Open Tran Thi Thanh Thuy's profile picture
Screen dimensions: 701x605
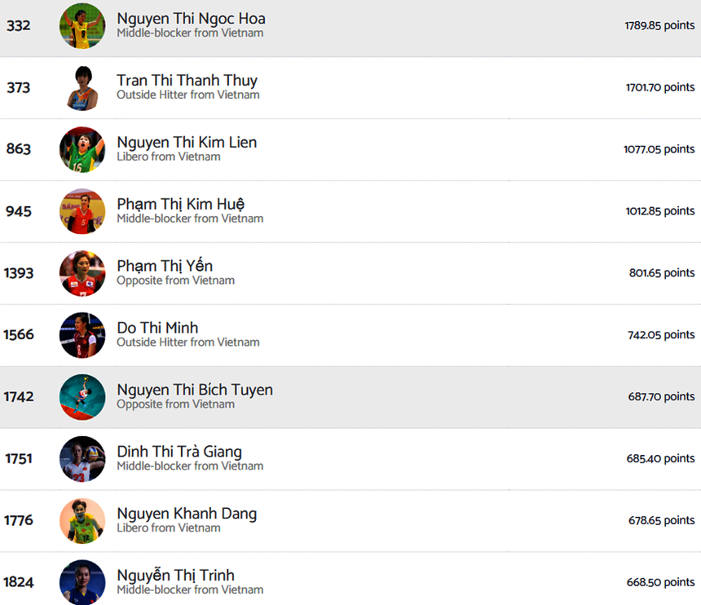pos(82,87)
